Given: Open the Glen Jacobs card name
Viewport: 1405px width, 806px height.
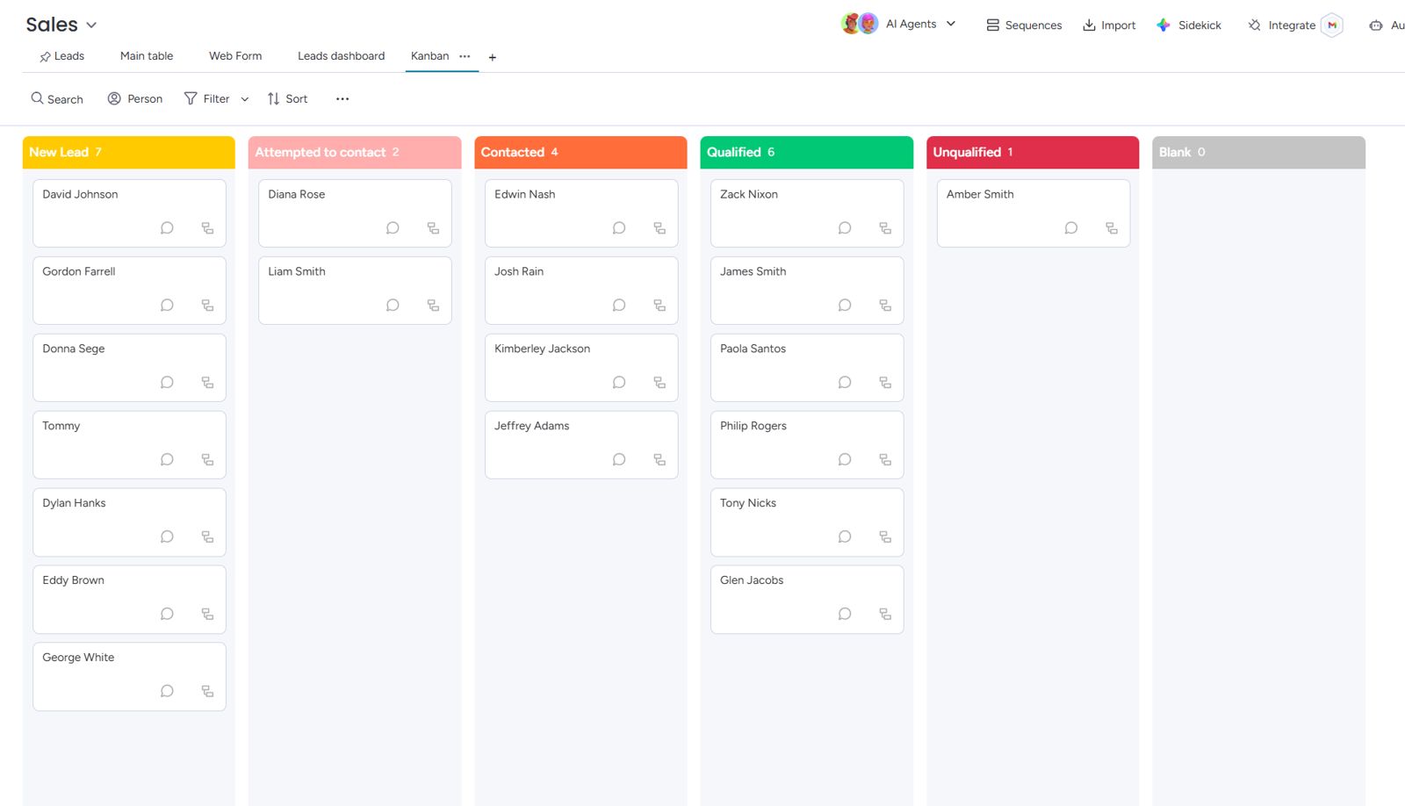Looking at the screenshot, I should 752,581.
